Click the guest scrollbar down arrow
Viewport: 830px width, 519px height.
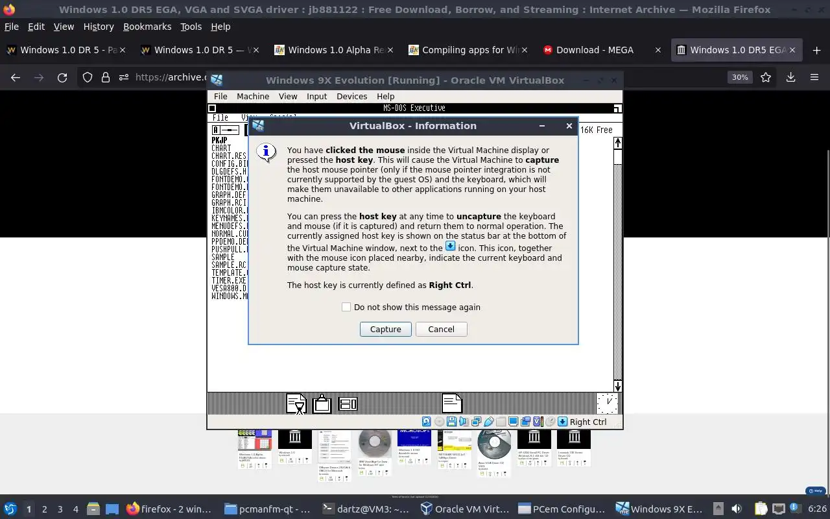coord(618,386)
